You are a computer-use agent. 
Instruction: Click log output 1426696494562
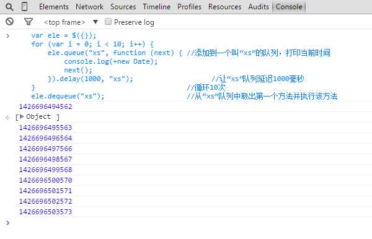[x=45, y=106]
